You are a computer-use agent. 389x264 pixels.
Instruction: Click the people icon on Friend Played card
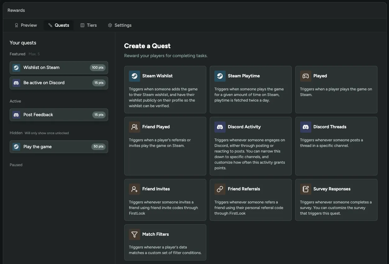[135, 127]
